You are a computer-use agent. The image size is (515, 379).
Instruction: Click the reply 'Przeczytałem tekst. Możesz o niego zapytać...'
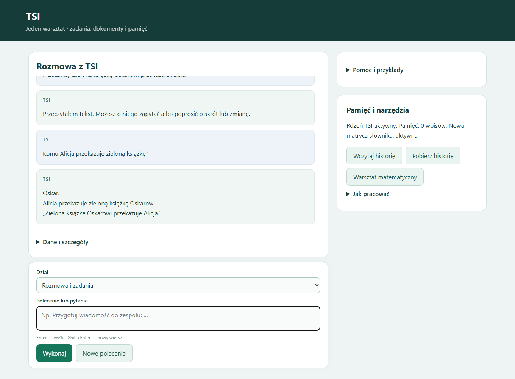click(x=147, y=114)
